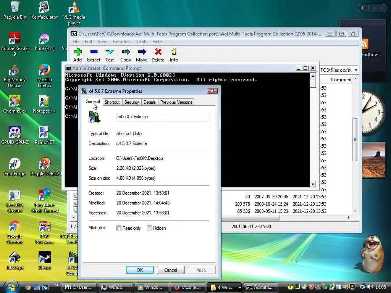Viewport: 391px width, 293px height.
Task: Click the Extract icon in 7-Zip
Action: point(94,55)
